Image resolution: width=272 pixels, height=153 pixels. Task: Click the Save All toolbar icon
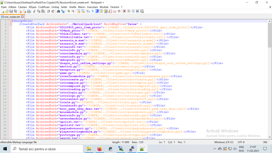coord(16,11)
